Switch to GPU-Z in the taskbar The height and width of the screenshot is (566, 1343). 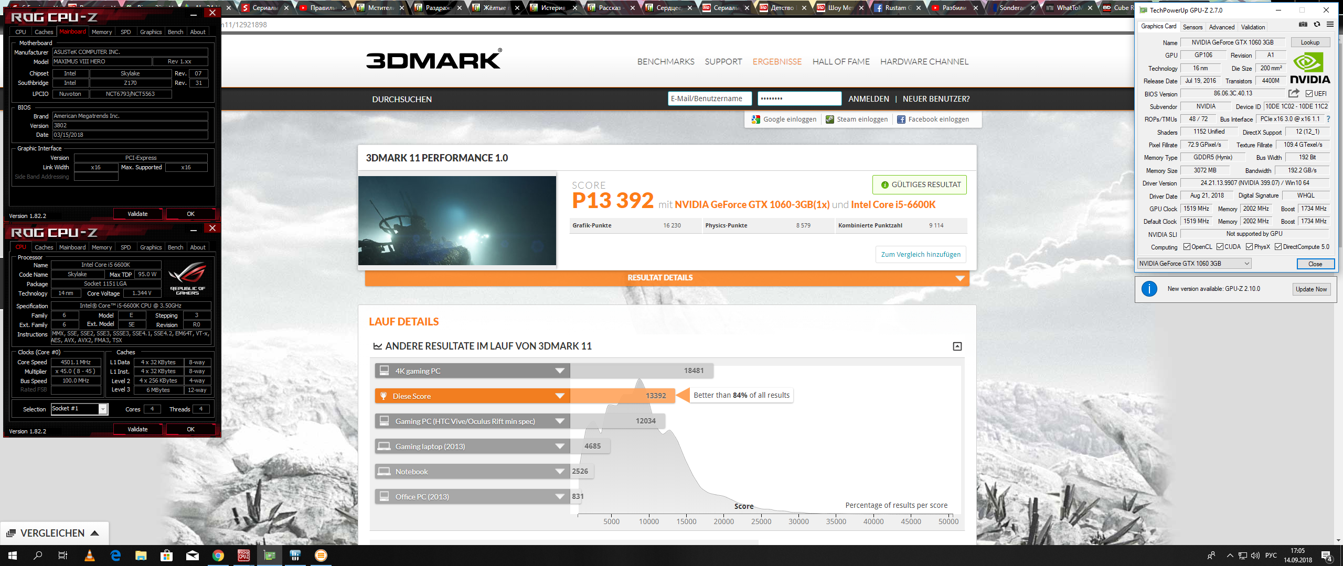pyautogui.click(x=270, y=556)
